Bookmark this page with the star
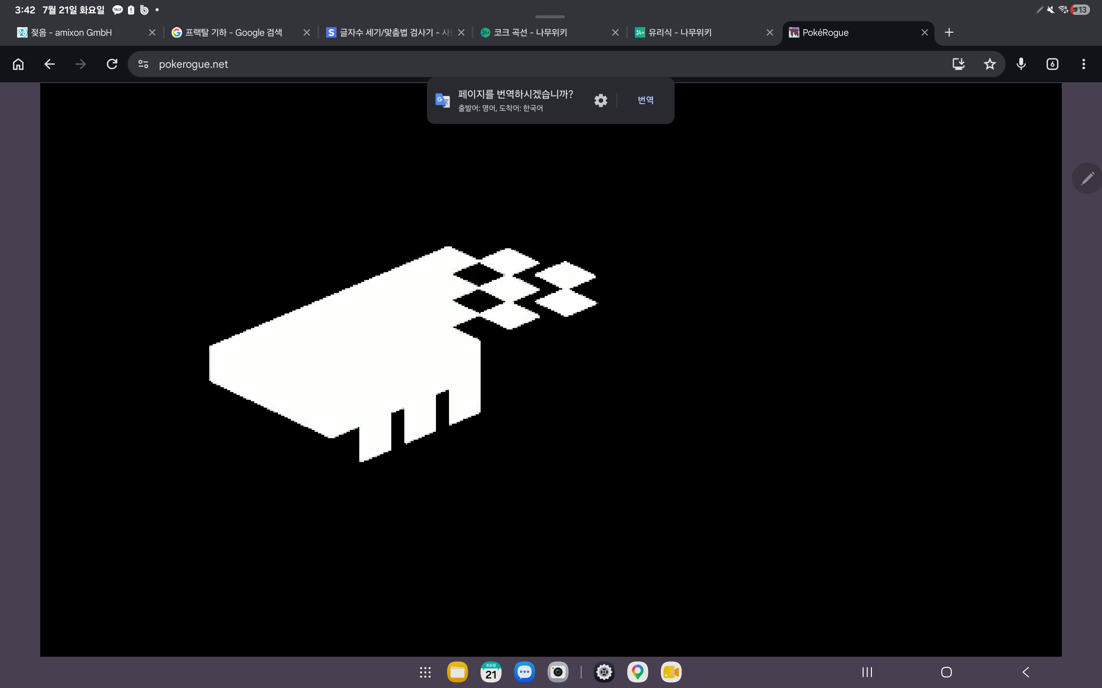Viewport: 1102px width, 688px height. tap(990, 64)
